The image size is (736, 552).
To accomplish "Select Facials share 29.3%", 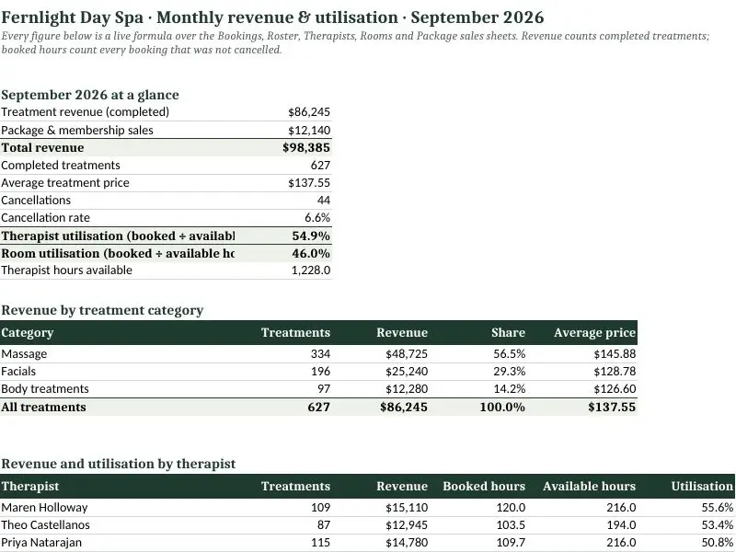I will 510,372.
